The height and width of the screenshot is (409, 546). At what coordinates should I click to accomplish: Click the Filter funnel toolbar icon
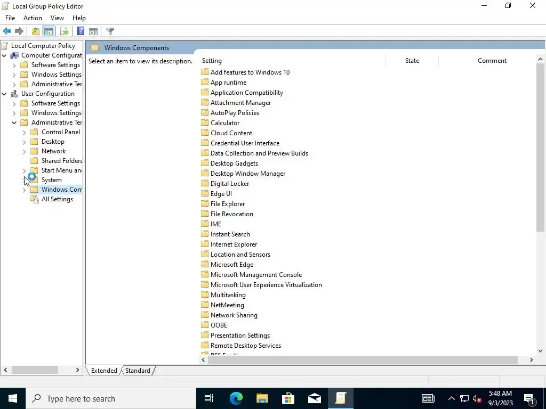point(110,31)
